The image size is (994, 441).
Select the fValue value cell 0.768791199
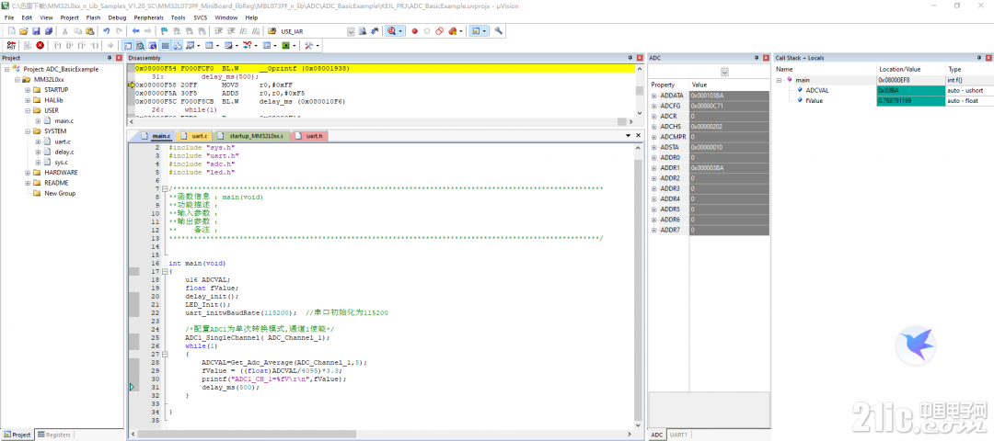[x=910, y=100]
